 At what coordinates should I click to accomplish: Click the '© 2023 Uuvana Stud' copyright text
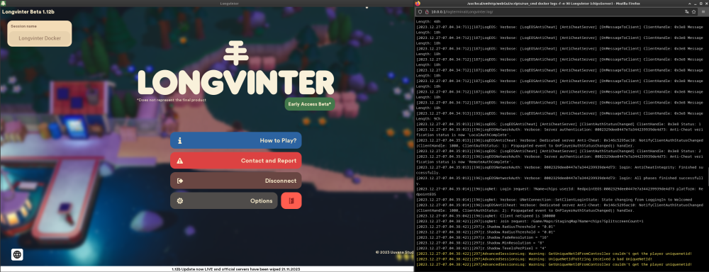pyautogui.click(x=394, y=252)
